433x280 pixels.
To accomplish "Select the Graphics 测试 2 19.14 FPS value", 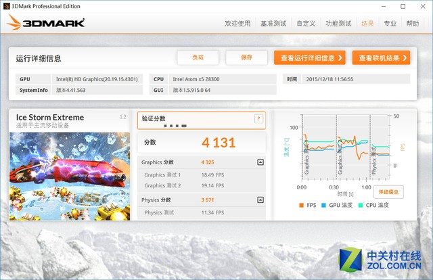I will click(x=212, y=185).
